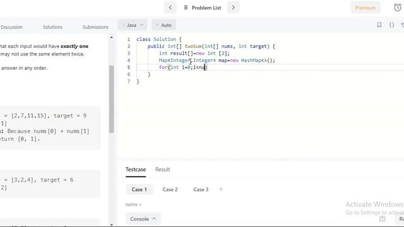Click the bookmark icon in editor toolbar
404x227 pixels.
379,25
